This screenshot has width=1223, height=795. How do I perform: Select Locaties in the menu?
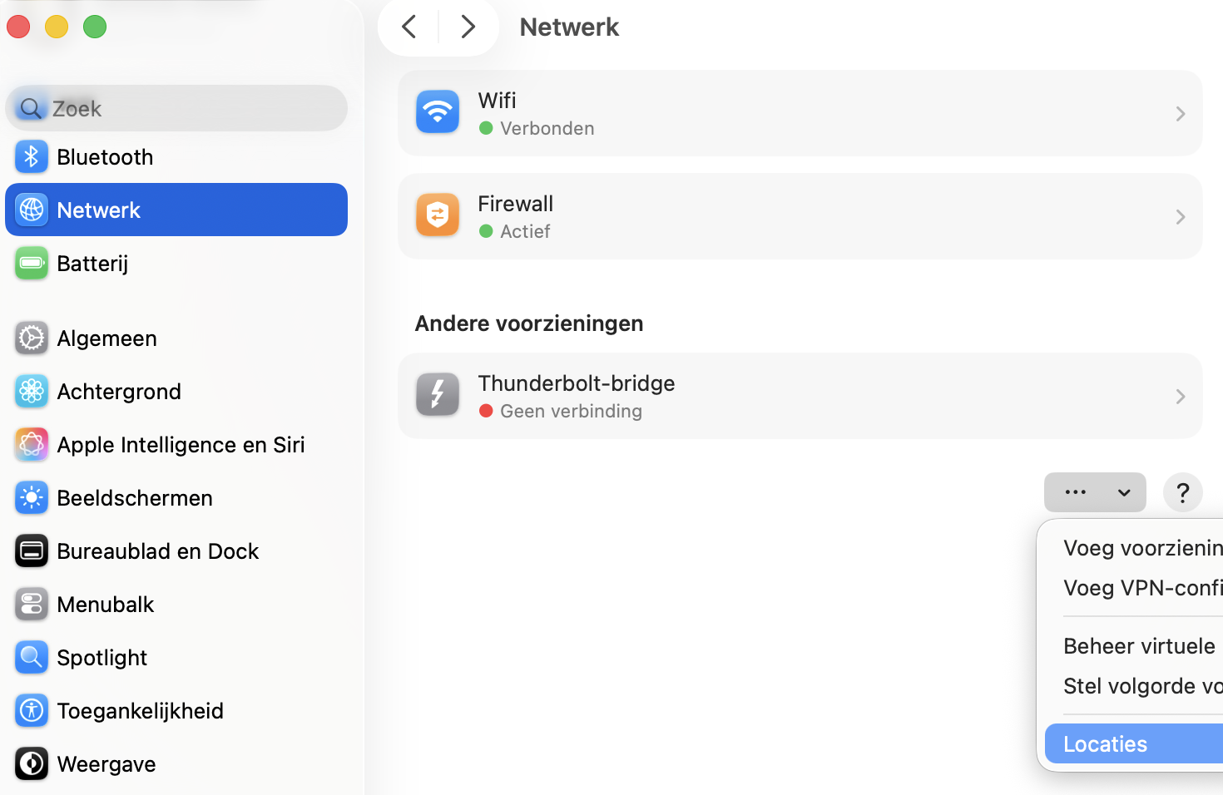coord(1105,743)
